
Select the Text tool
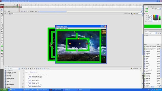coord(2,20)
